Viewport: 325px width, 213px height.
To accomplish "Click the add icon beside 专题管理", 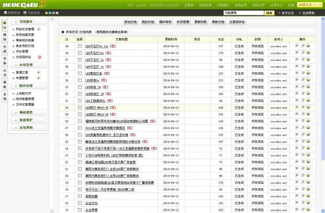I will pos(39,78).
